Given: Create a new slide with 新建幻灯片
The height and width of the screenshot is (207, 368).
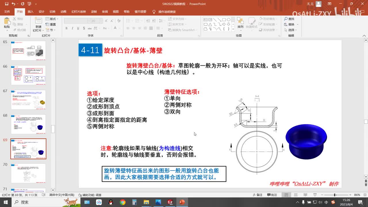Looking at the screenshot, I should (38, 25).
